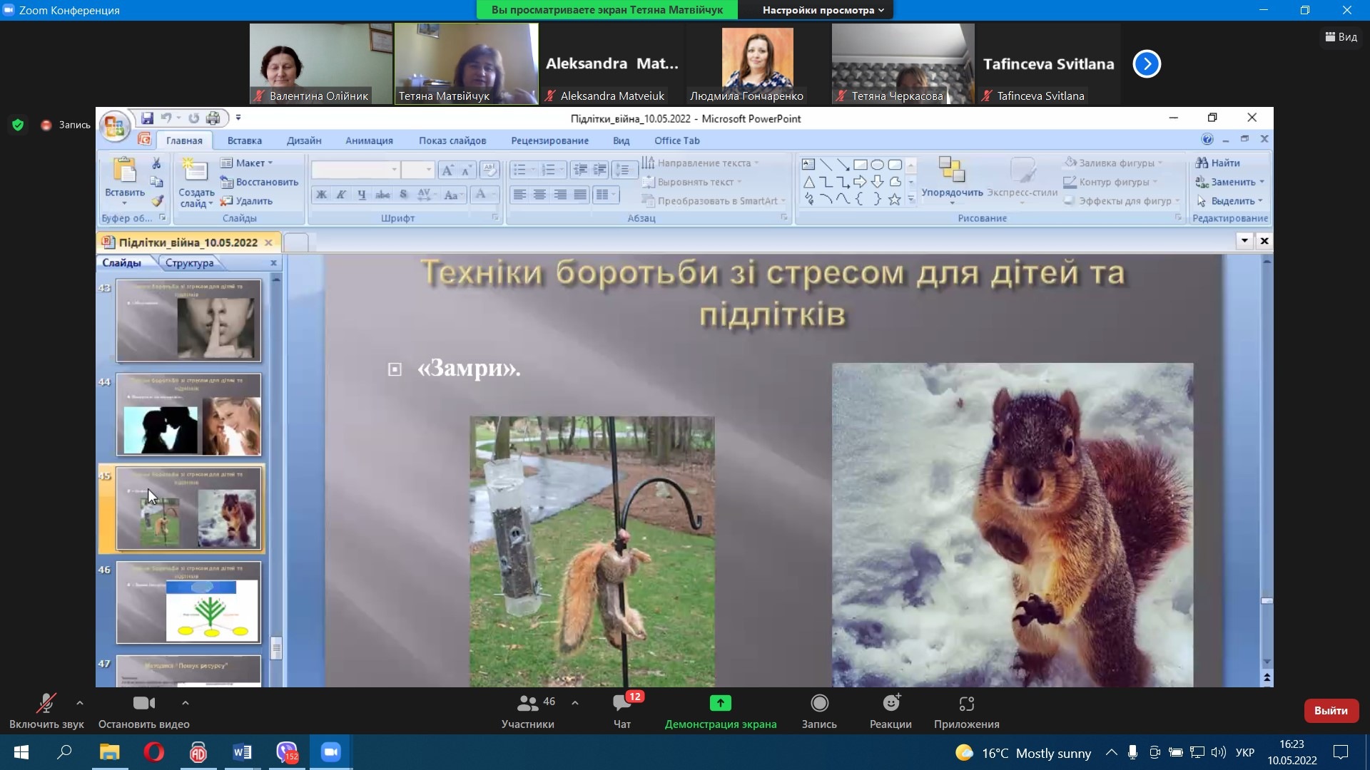Show next participants with the blue arrow

pos(1147,64)
